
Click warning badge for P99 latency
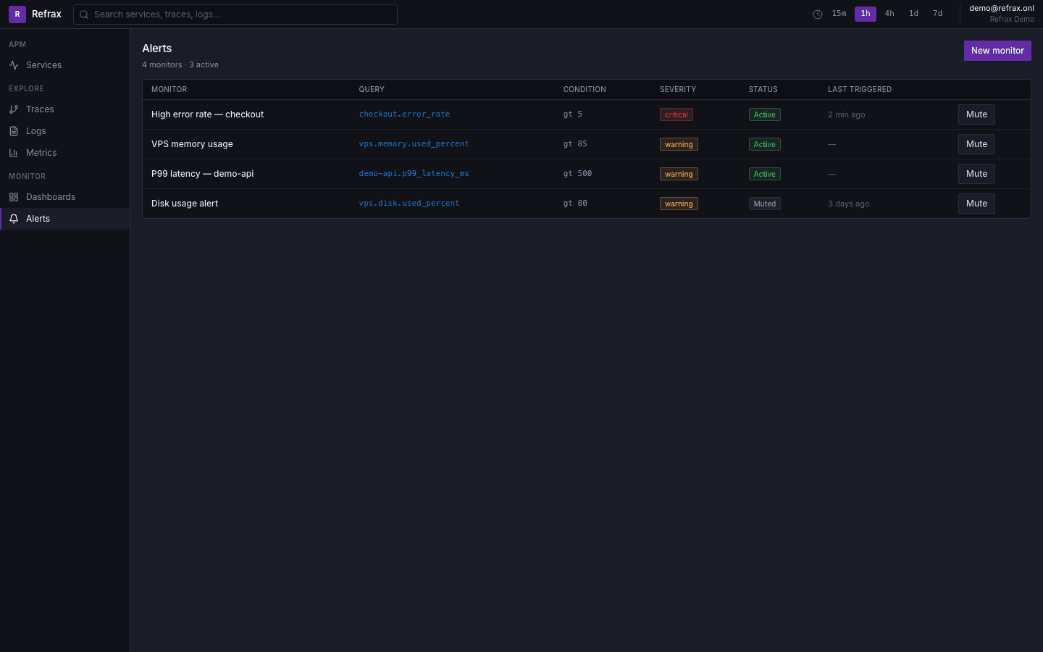(x=679, y=174)
